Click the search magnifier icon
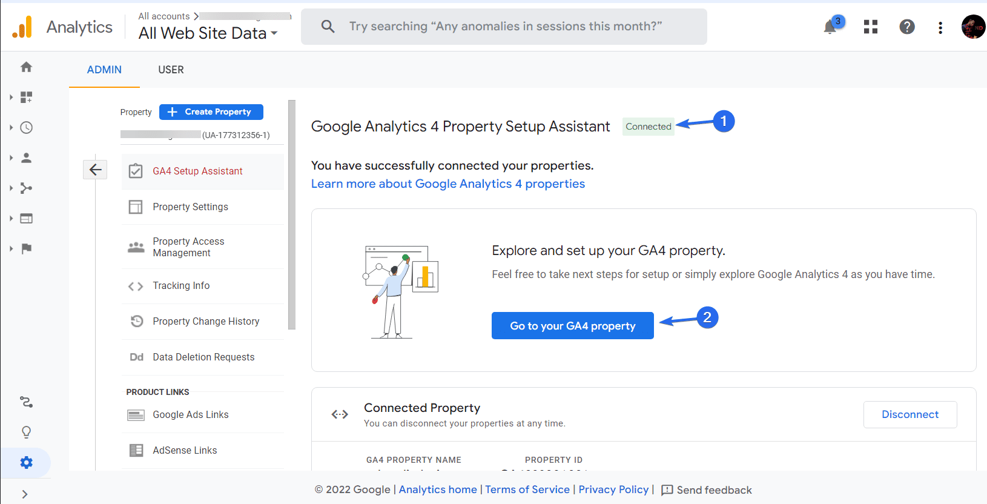Screen dimensions: 987x504 pyautogui.click(x=328, y=26)
